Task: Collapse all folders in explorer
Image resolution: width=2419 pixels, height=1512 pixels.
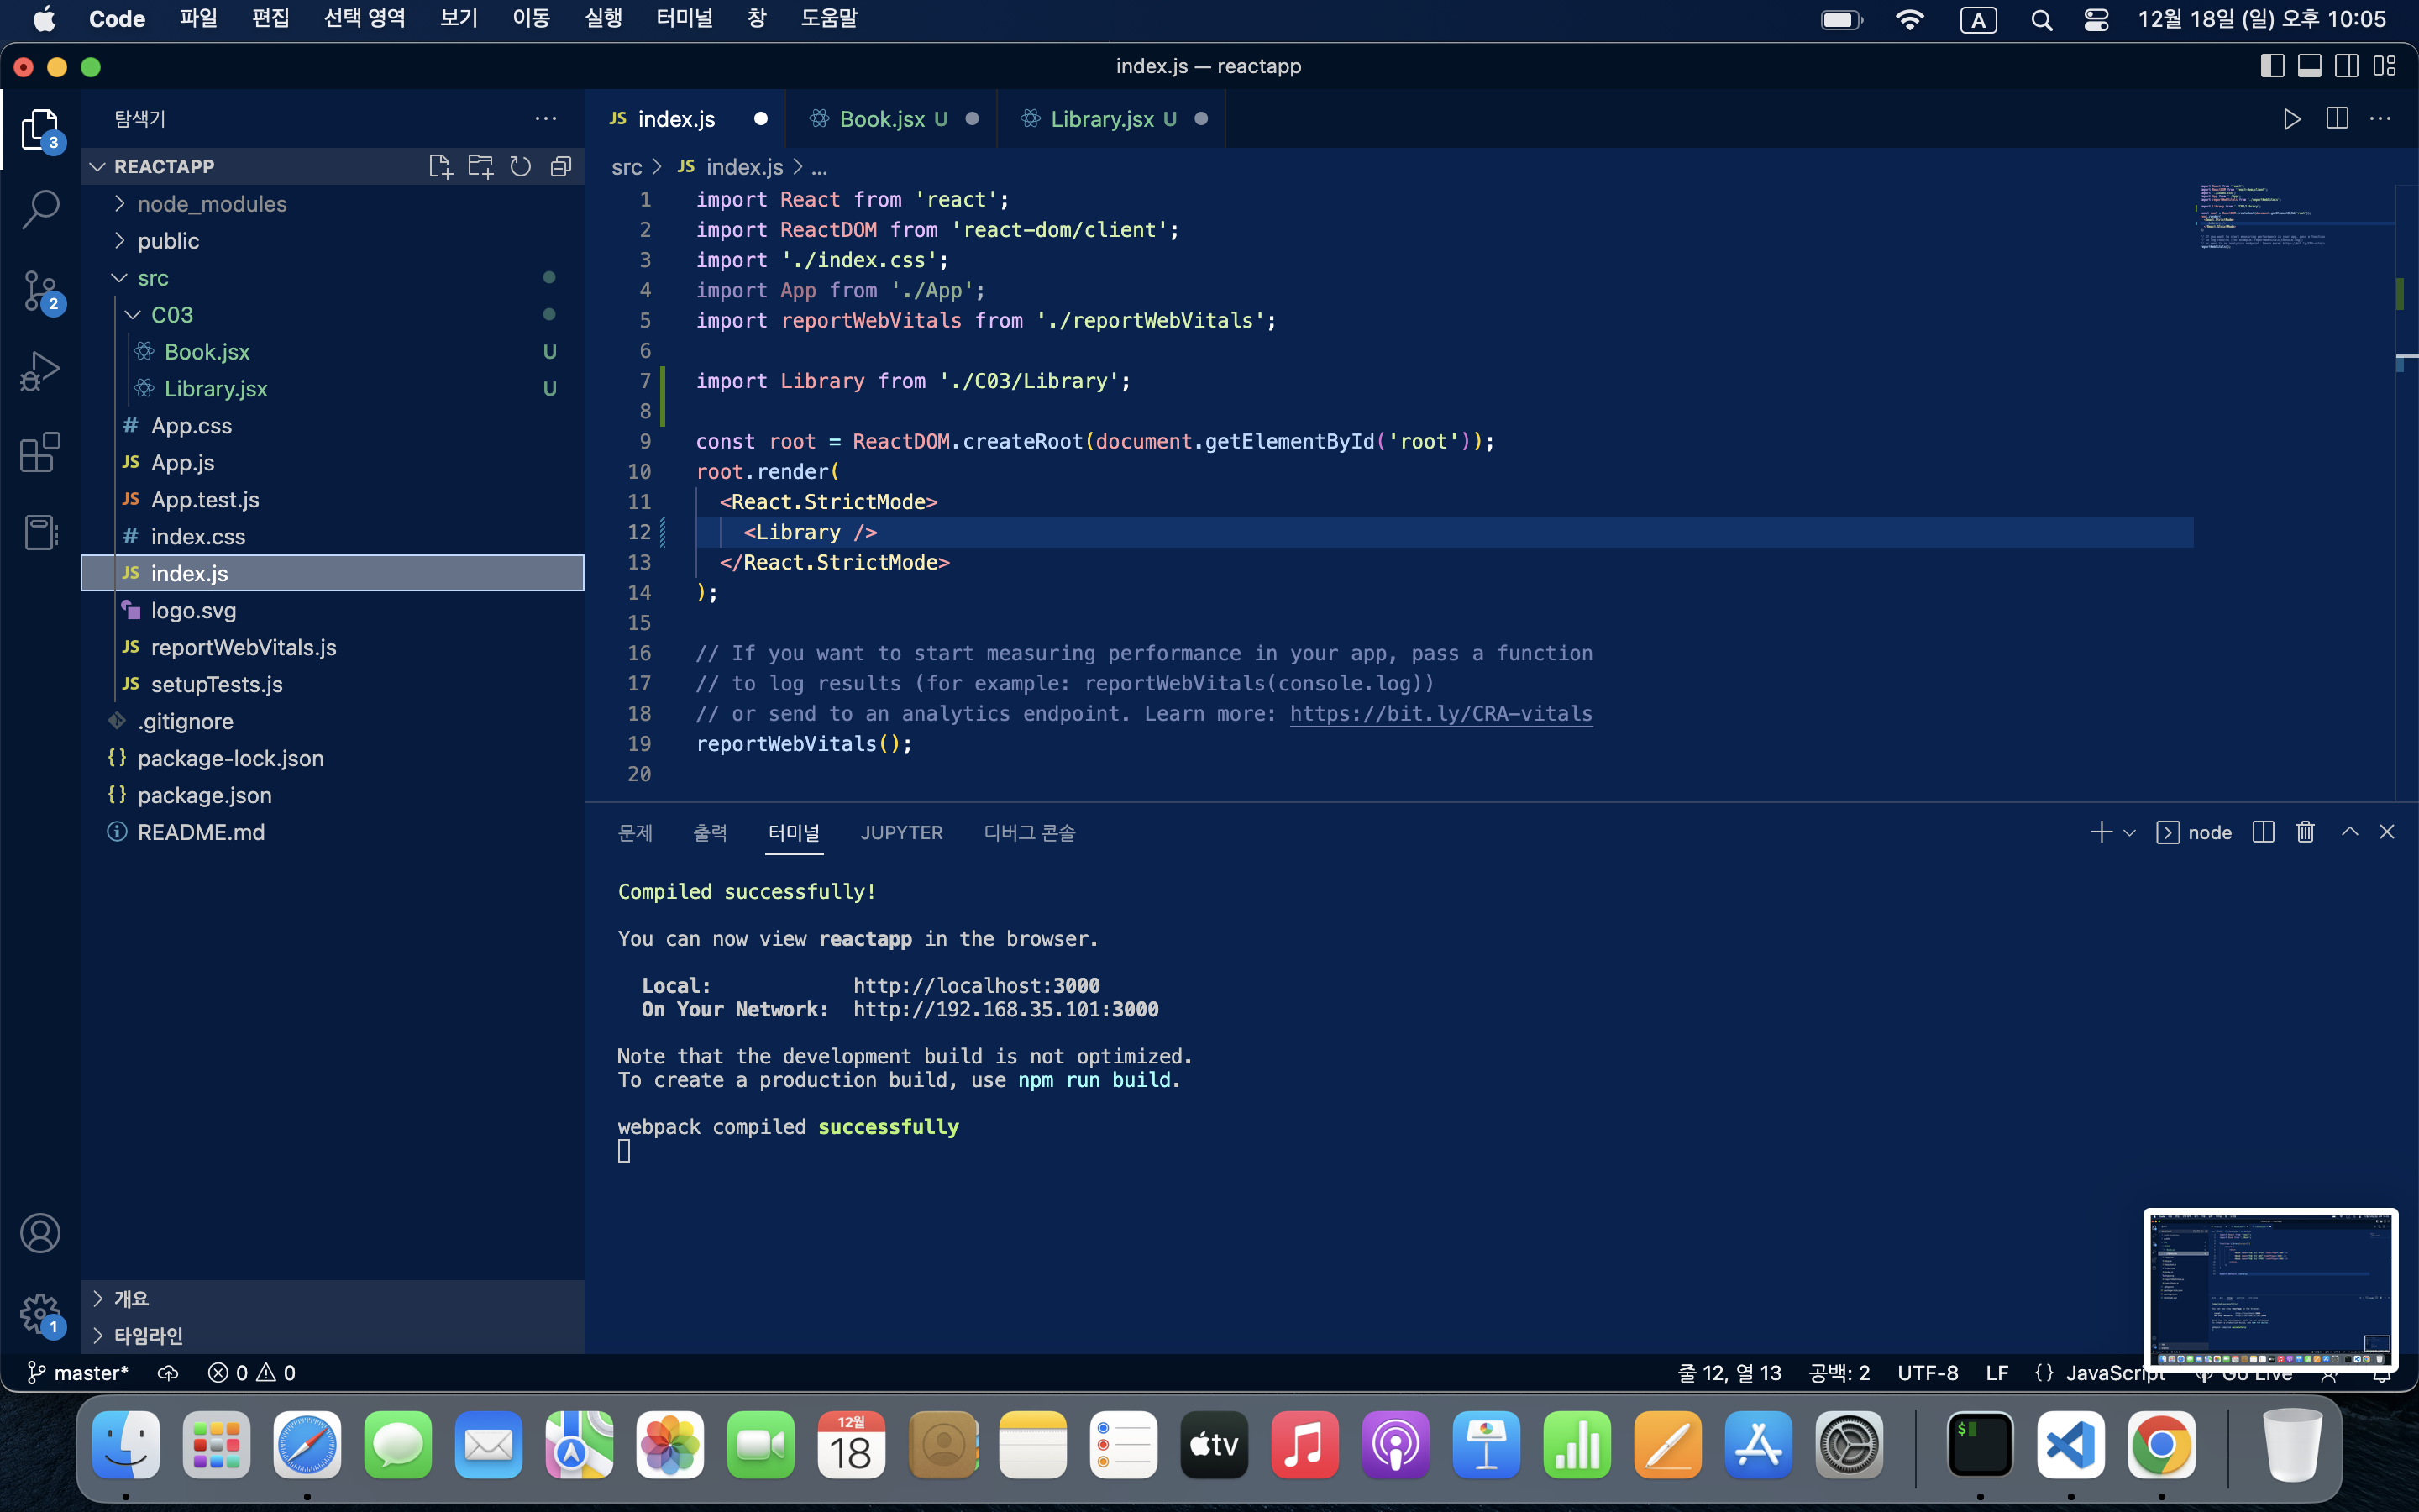Action: pyautogui.click(x=561, y=166)
